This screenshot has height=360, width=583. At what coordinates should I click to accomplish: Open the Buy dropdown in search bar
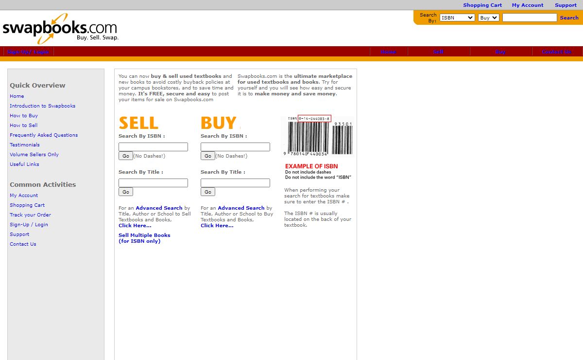pyautogui.click(x=488, y=18)
